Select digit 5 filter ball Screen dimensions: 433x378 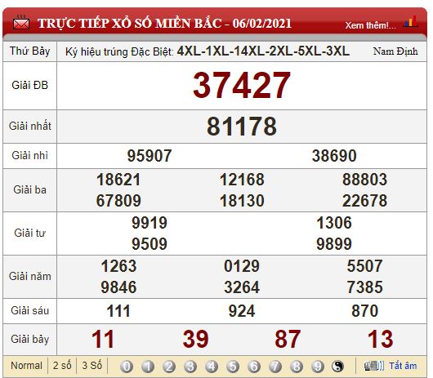(233, 367)
